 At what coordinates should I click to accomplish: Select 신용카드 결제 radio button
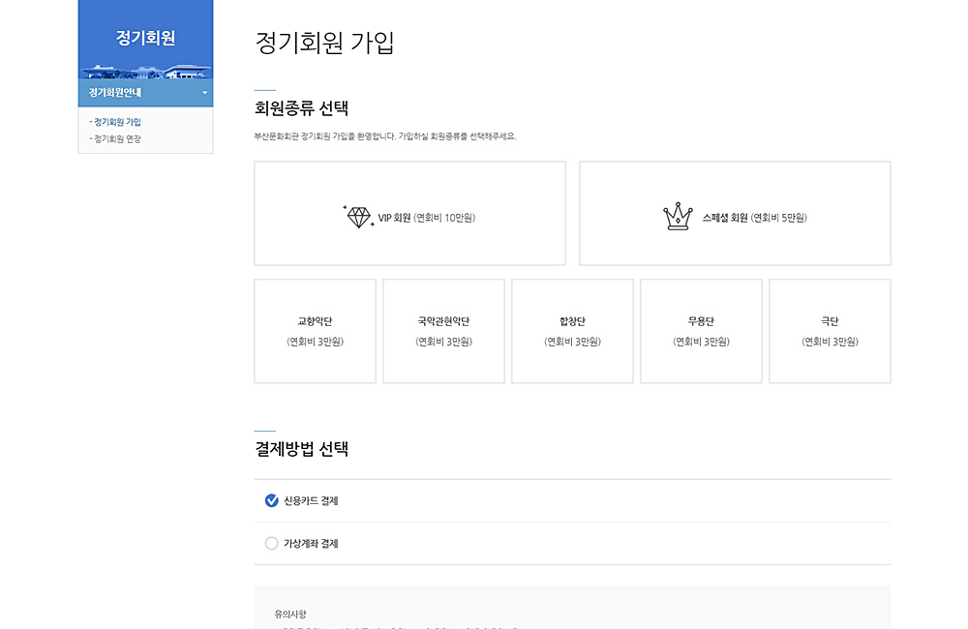tap(272, 500)
